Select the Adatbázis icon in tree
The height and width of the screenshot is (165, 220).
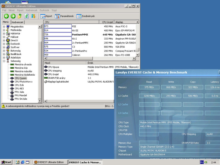(8, 57)
